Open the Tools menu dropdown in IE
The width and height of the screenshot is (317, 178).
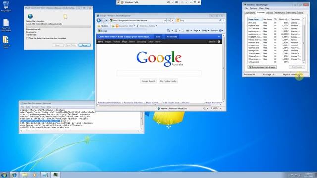click(x=214, y=31)
